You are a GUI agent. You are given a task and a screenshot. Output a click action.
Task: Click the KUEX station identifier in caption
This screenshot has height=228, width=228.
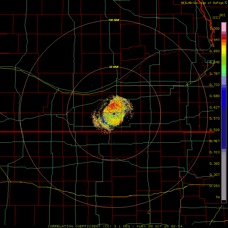(x=142, y=226)
